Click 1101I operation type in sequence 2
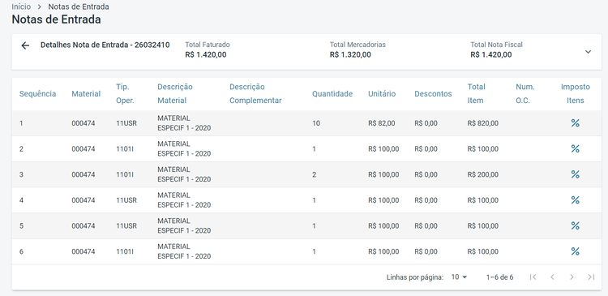The width and height of the screenshot is (608, 296). (125, 149)
